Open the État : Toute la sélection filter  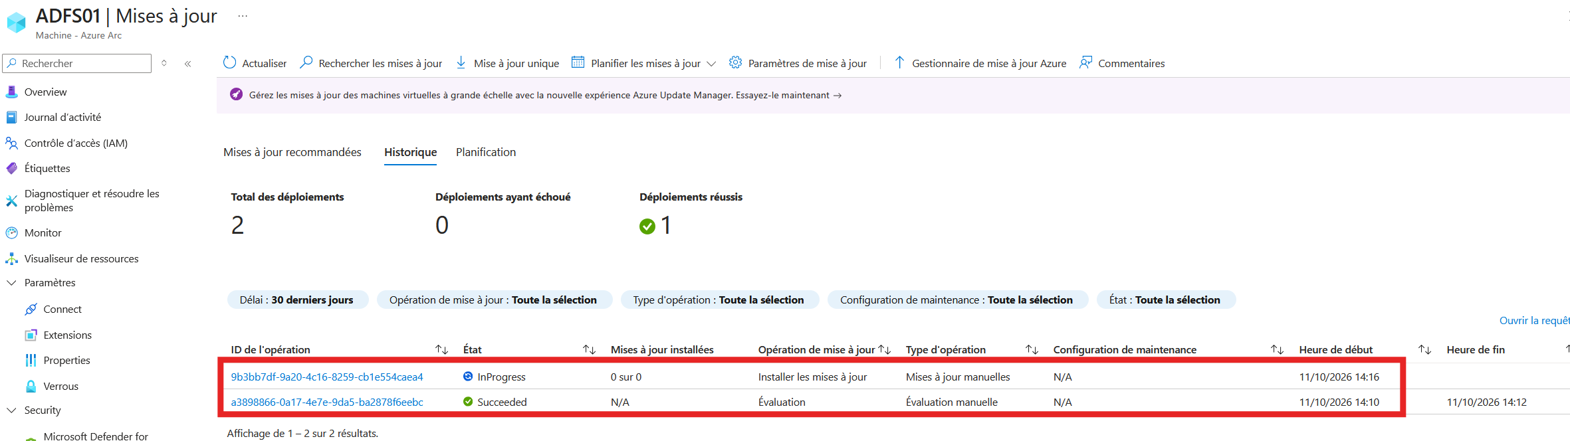click(1165, 300)
